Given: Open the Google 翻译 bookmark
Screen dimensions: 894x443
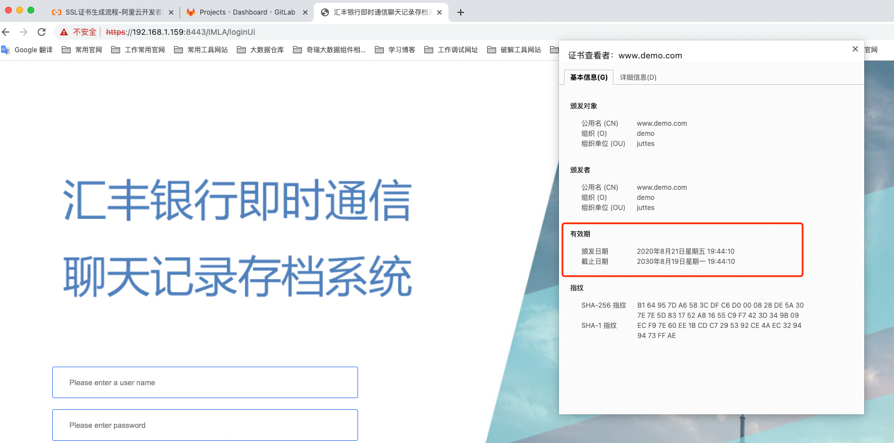Looking at the screenshot, I should (27, 50).
